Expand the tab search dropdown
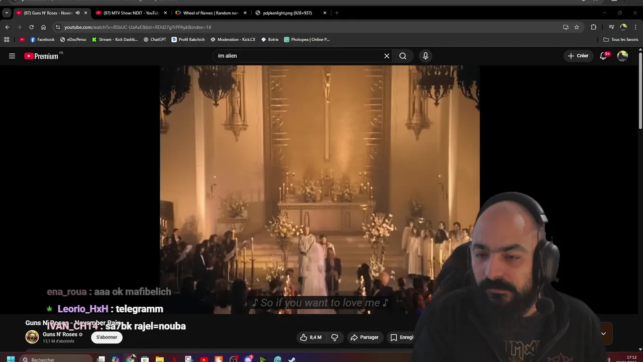 click(6, 13)
